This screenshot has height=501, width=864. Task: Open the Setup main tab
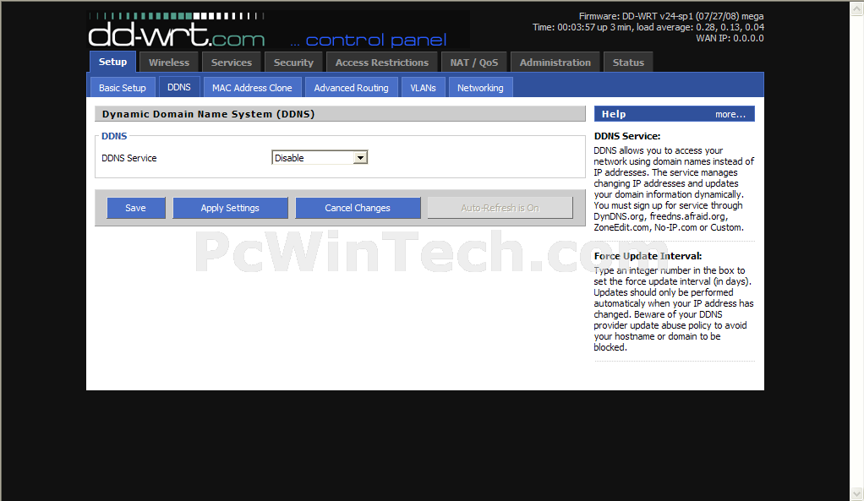[112, 63]
